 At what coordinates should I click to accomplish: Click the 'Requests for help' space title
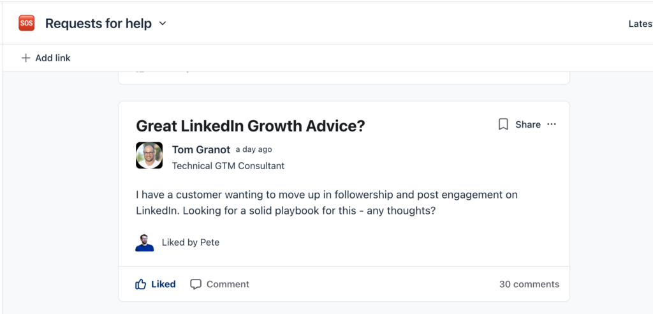tap(98, 24)
